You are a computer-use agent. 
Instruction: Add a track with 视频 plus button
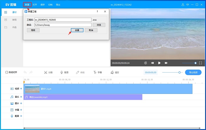click(21, 89)
